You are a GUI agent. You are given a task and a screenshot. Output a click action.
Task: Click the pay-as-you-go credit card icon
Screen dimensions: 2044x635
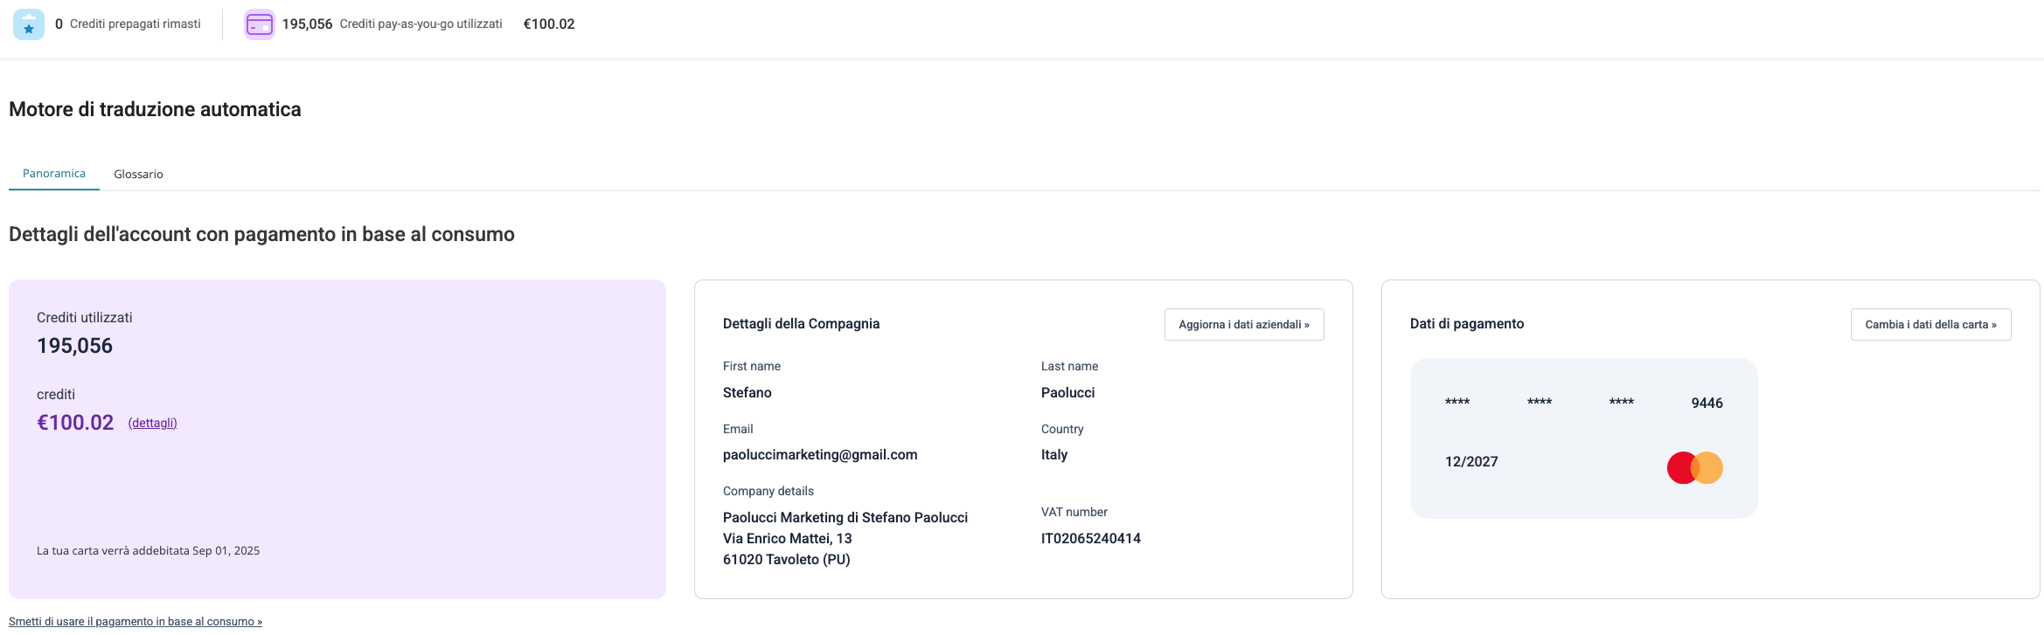260,24
